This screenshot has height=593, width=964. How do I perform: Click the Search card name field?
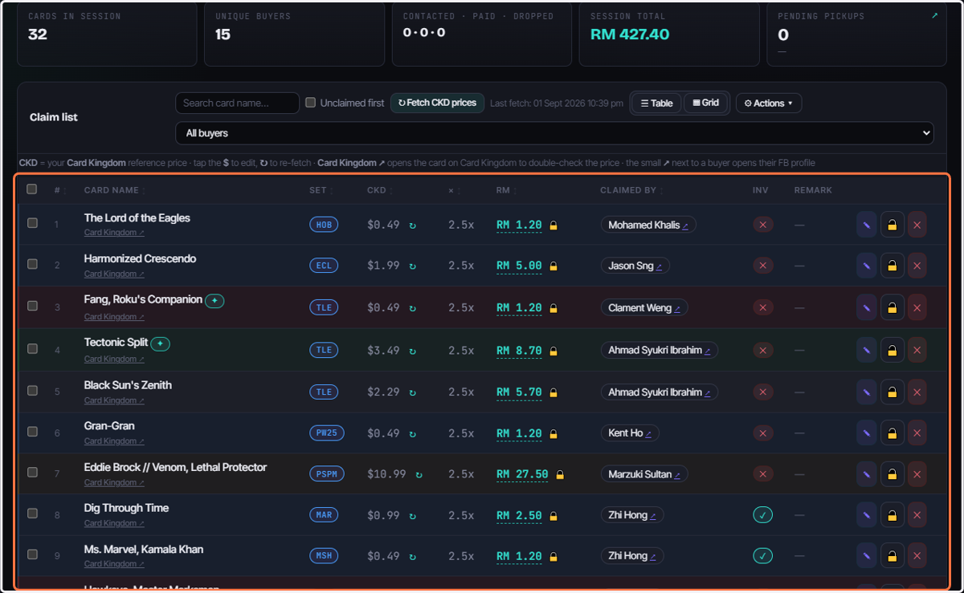237,103
